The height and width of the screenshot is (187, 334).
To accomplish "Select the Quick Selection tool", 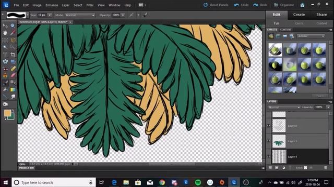I will (x=13, y=47).
